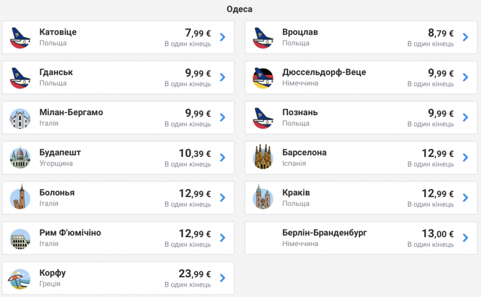Expand the Вроцлав flight chevron arrow
The height and width of the screenshot is (297, 481).
pyautogui.click(x=465, y=37)
